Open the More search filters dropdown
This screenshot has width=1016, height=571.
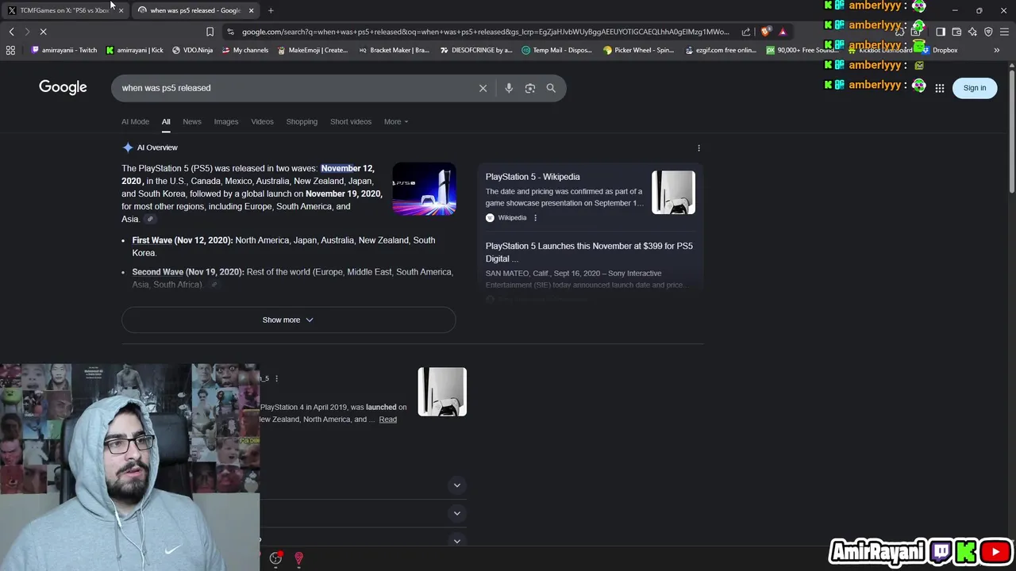pos(396,121)
